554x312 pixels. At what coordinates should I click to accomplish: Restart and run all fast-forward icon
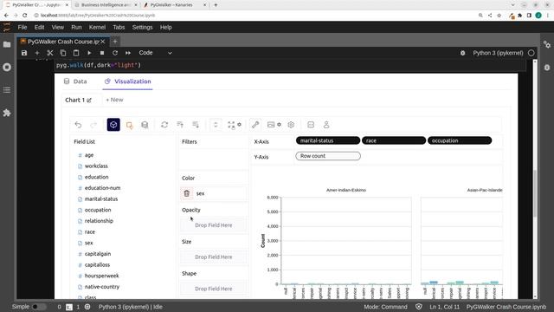(x=128, y=53)
